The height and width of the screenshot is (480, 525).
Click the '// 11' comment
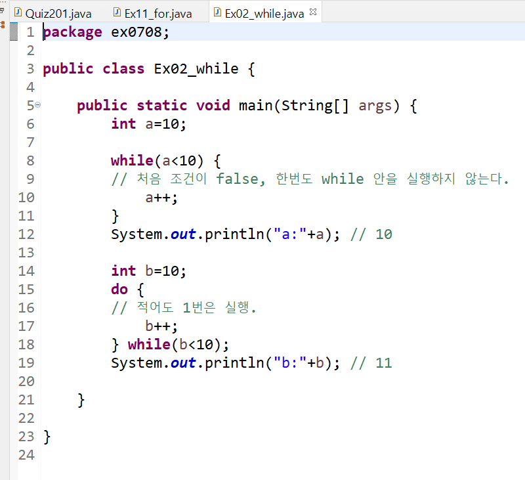[371, 362]
